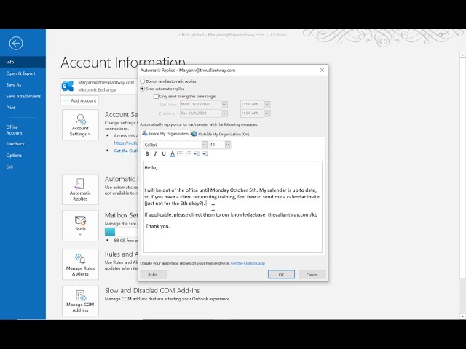
Task: Open Manage COM Add-ins tile
Action: click(80, 301)
